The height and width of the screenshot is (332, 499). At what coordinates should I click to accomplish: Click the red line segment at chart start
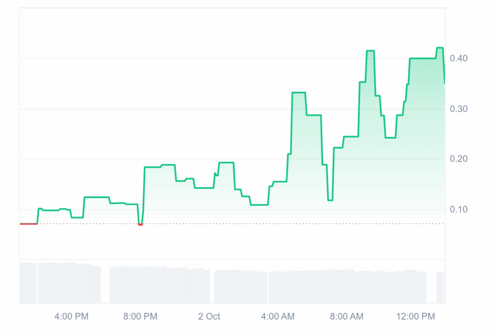28,224
